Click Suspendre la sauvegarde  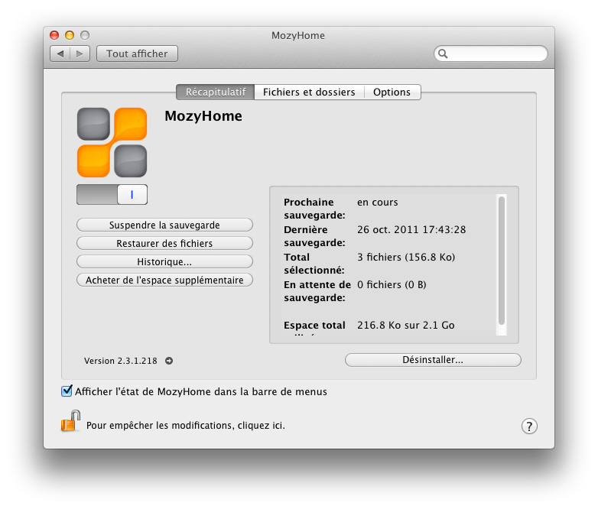pyautogui.click(x=164, y=225)
